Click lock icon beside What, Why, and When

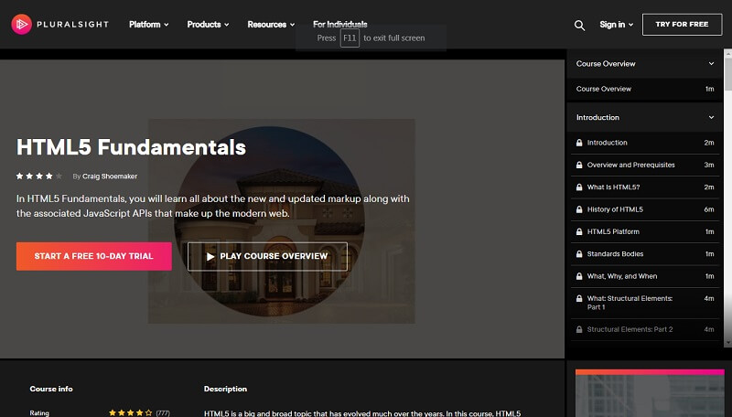579,276
